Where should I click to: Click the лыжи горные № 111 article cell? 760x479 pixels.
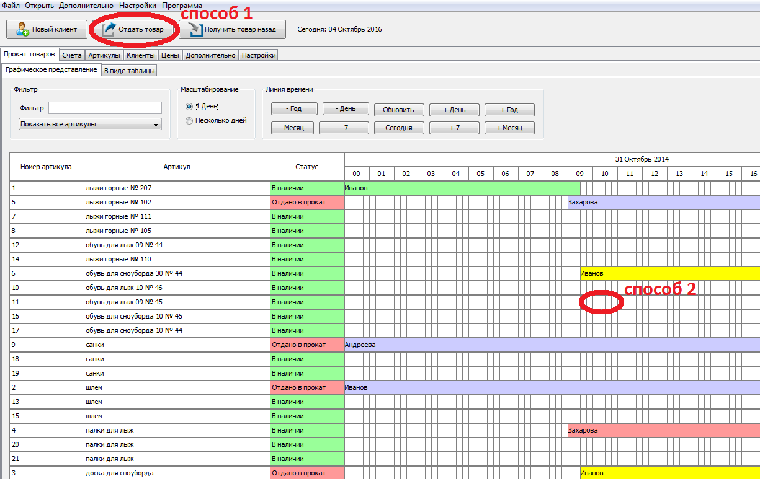177,216
